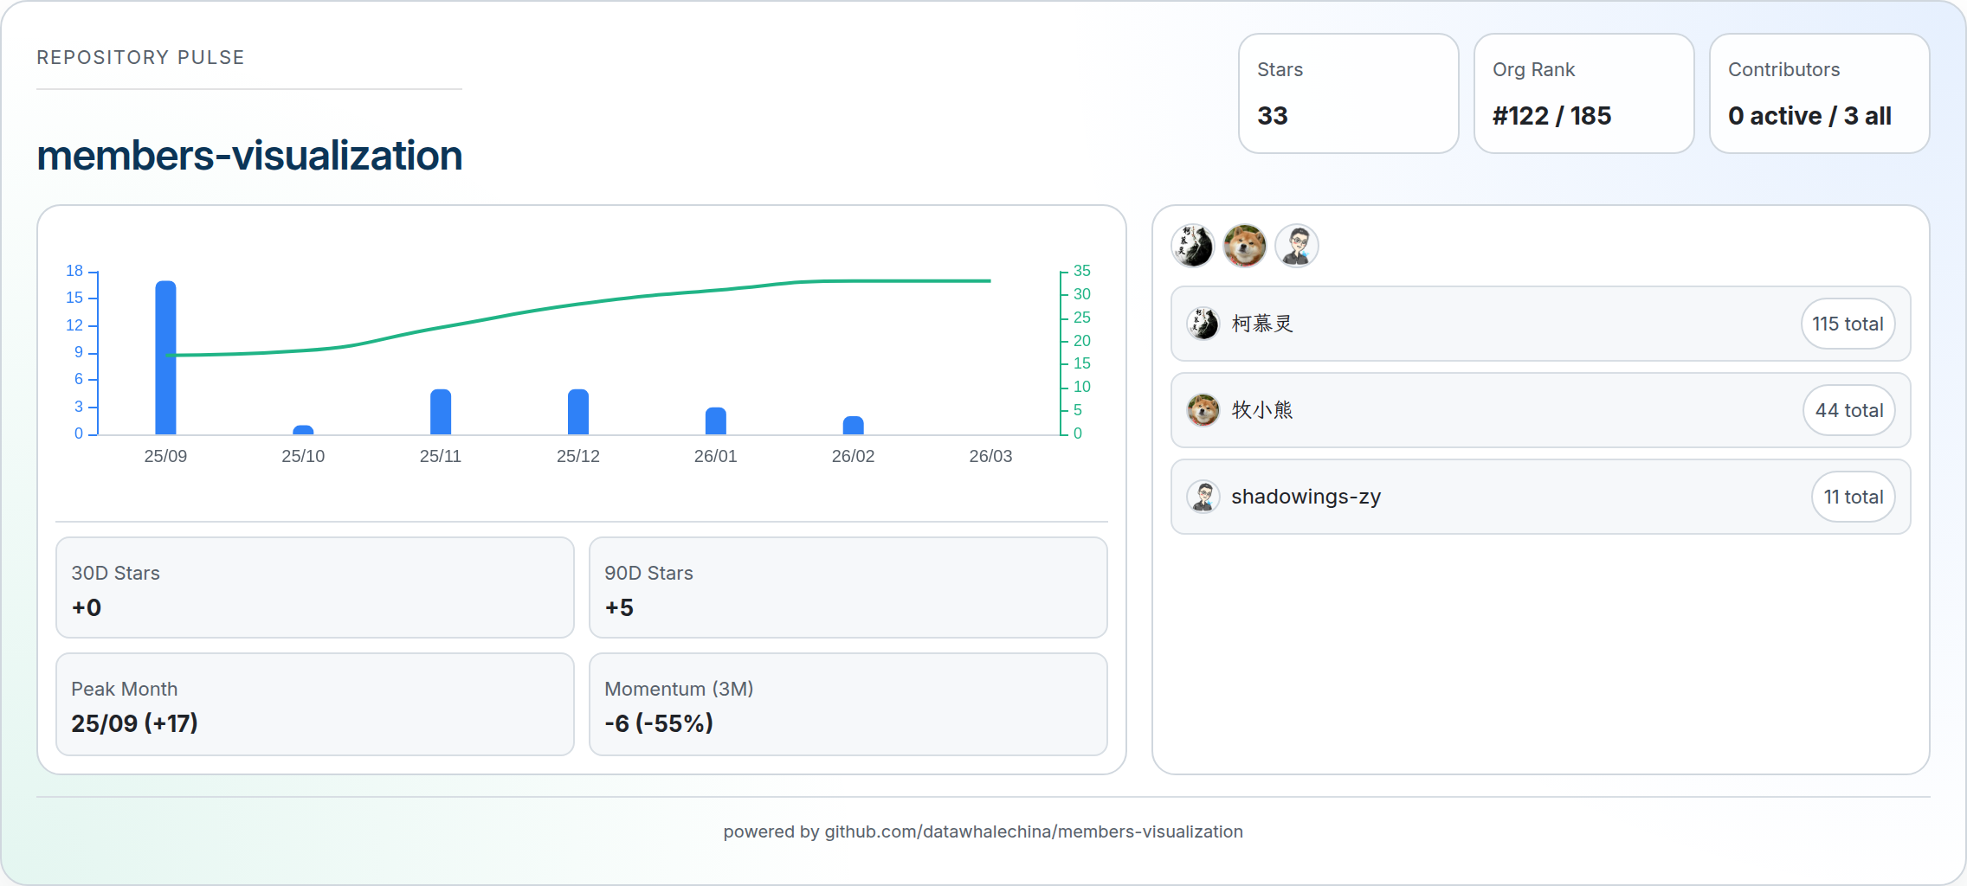Screen dimensions: 1967x886
Task: Click the 44 total badge
Action: tap(1848, 410)
